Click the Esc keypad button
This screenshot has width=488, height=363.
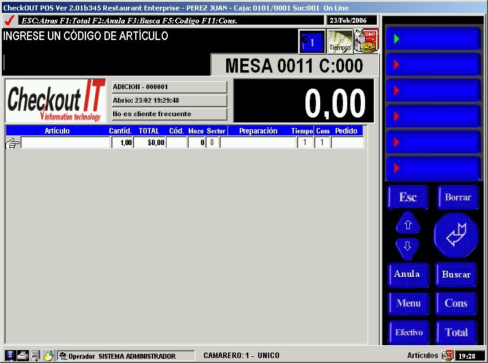(x=408, y=197)
